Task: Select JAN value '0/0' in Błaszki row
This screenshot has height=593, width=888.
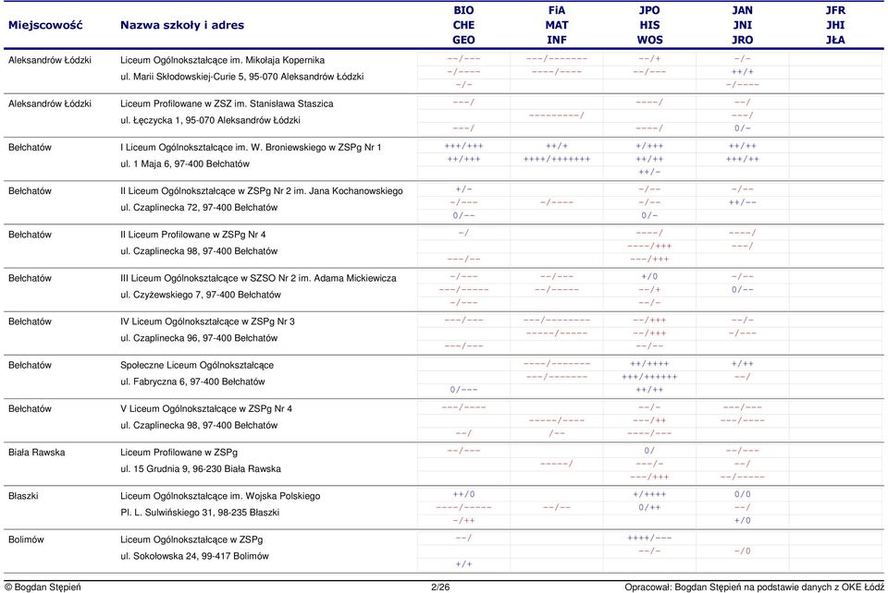Action: point(742,494)
